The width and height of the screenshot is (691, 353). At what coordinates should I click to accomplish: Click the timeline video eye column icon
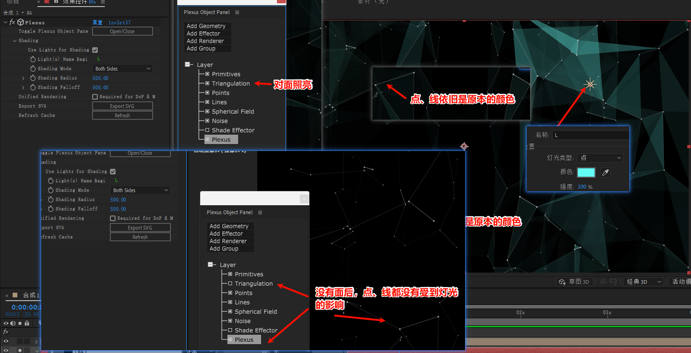[x=6, y=323]
